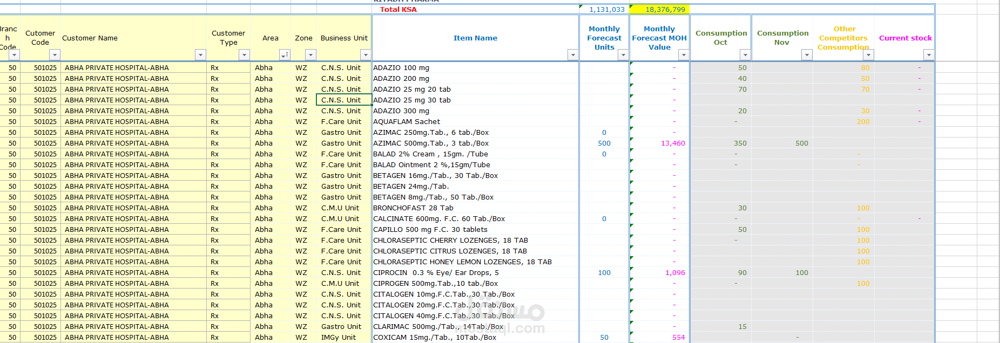Select the BETAGEN 16mg./Tab. item cell
1000x343 pixels.
tap(476, 176)
